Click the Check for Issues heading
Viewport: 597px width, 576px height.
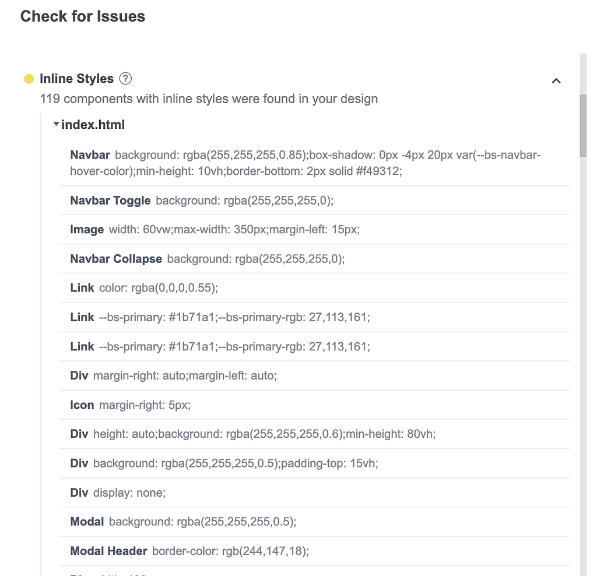(x=82, y=16)
